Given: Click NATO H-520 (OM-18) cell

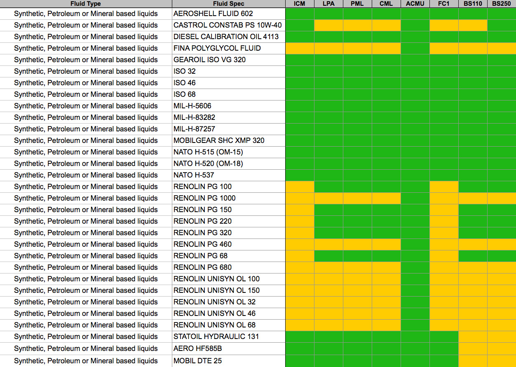Looking at the screenshot, I should [229, 164].
